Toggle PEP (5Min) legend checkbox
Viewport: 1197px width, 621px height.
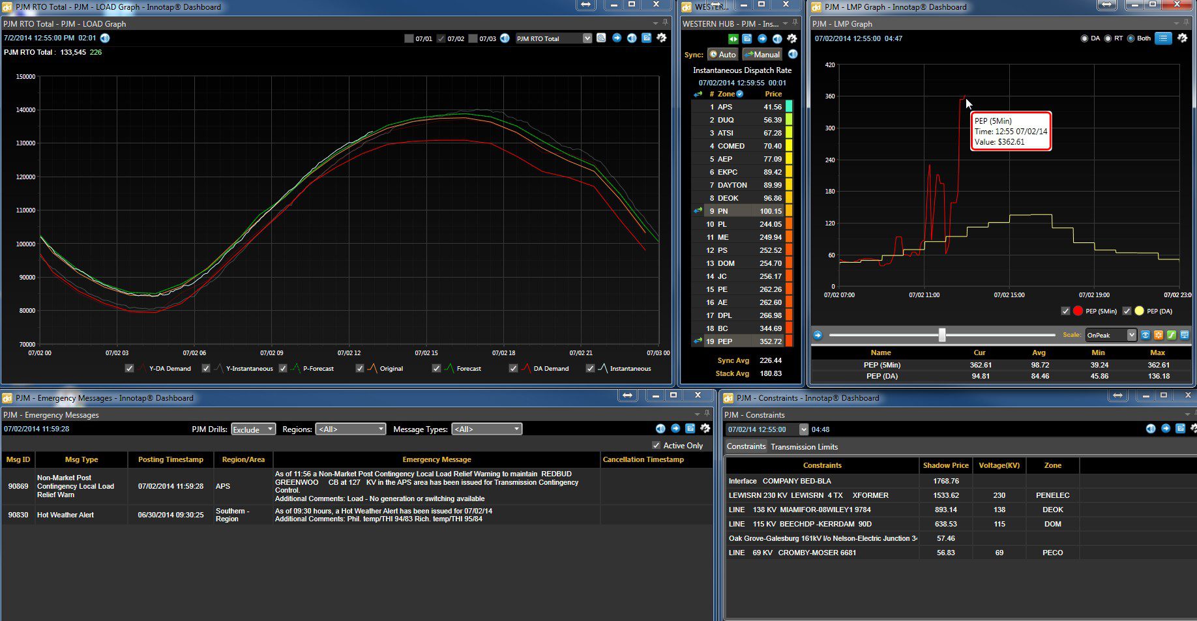[1065, 311]
